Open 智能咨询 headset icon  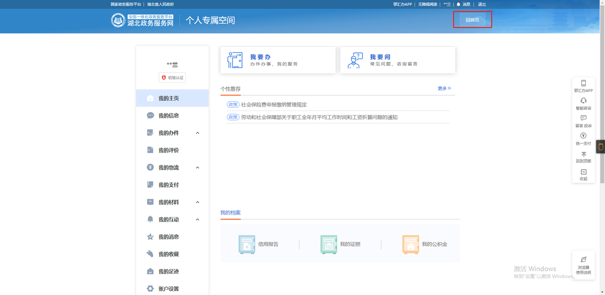(x=583, y=101)
